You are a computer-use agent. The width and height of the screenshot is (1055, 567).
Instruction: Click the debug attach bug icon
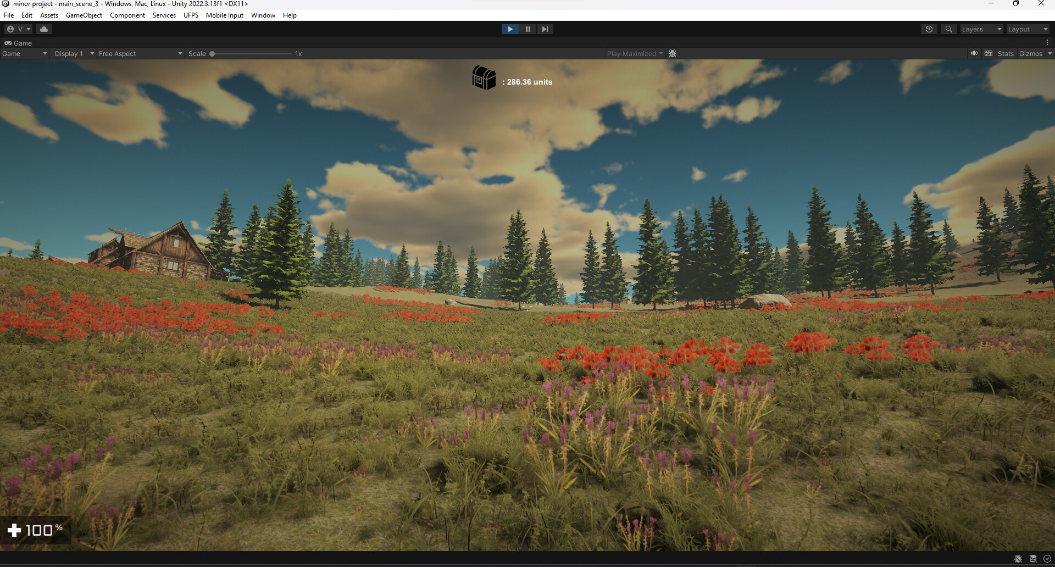673,53
